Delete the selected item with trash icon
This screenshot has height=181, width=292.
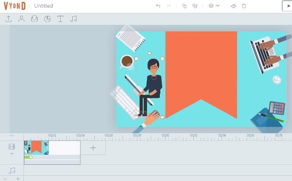point(244,6)
